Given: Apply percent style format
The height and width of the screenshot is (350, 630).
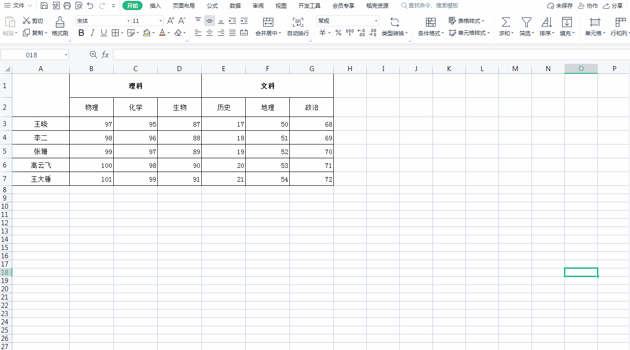Looking at the screenshot, I should [x=338, y=33].
